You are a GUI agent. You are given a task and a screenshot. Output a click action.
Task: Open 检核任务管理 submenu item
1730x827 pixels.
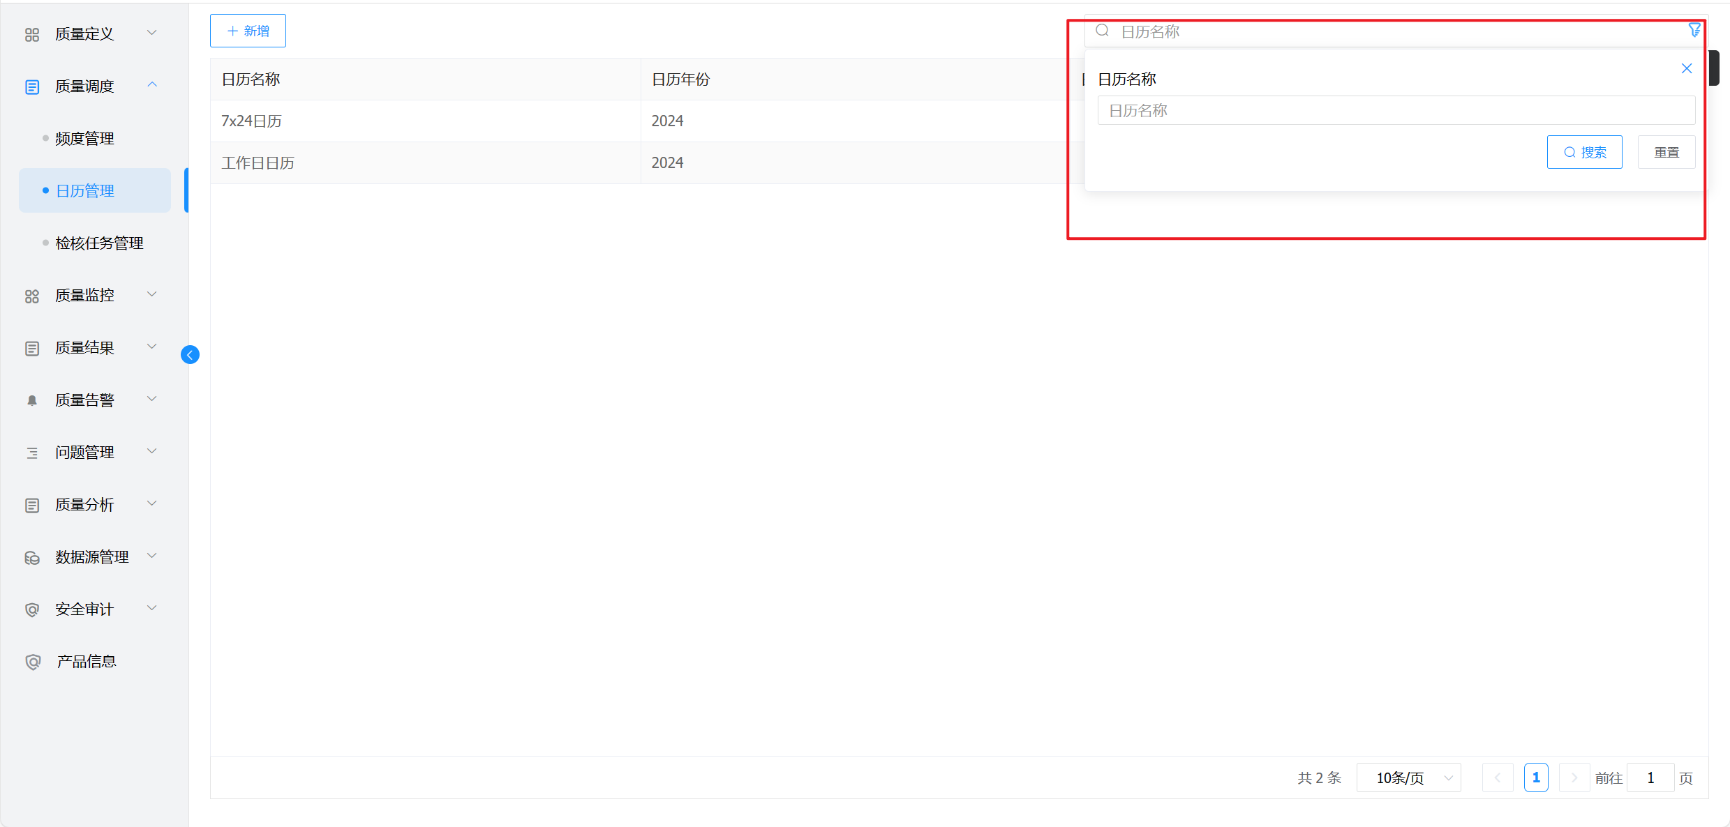point(99,243)
